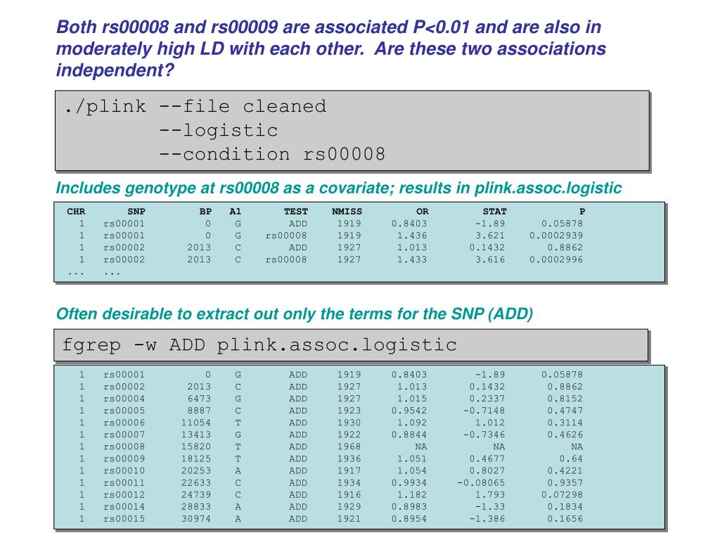Click 'rs00010' in the lower table
Image resolution: width=720 pixels, height=540 pixels.
[124, 470]
